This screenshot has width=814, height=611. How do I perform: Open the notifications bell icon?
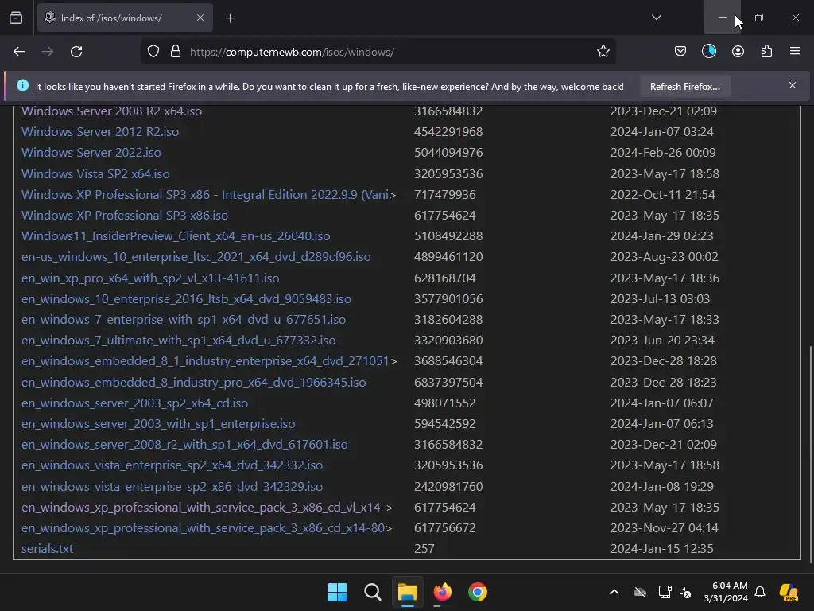coord(760,592)
